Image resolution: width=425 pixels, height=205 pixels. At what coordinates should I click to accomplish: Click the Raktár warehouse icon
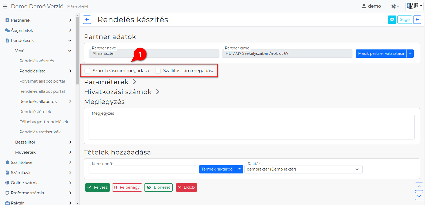click(7, 203)
